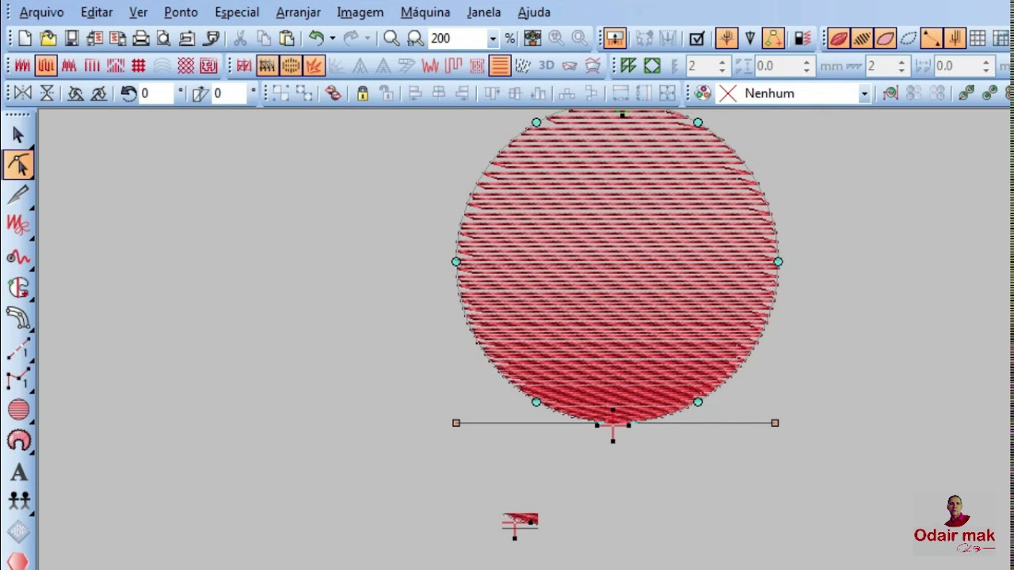
Task: Toggle the Tatami fill stitch type
Action: [x=46, y=66]
